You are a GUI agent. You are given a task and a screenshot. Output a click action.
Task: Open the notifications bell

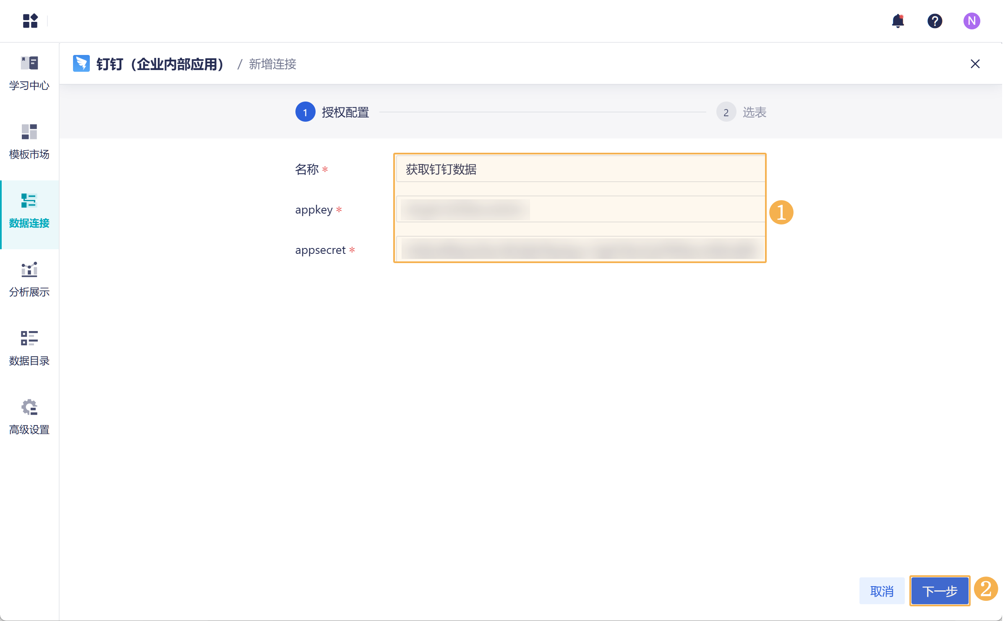(898, 21)
